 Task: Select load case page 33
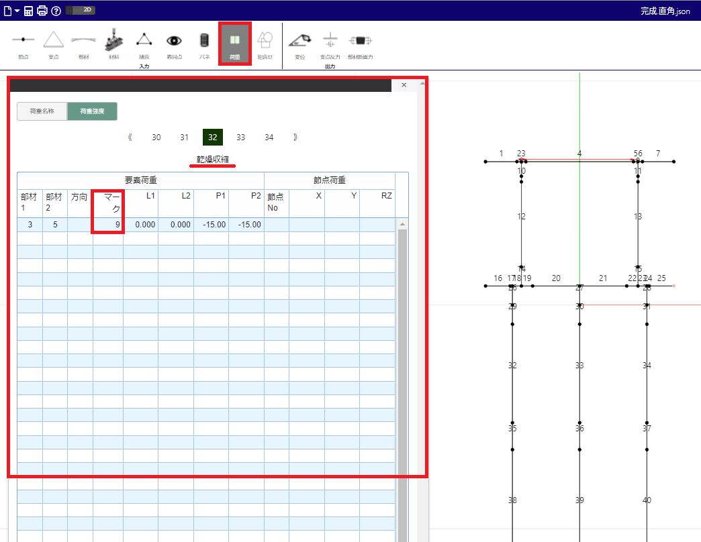coord(240,138)
